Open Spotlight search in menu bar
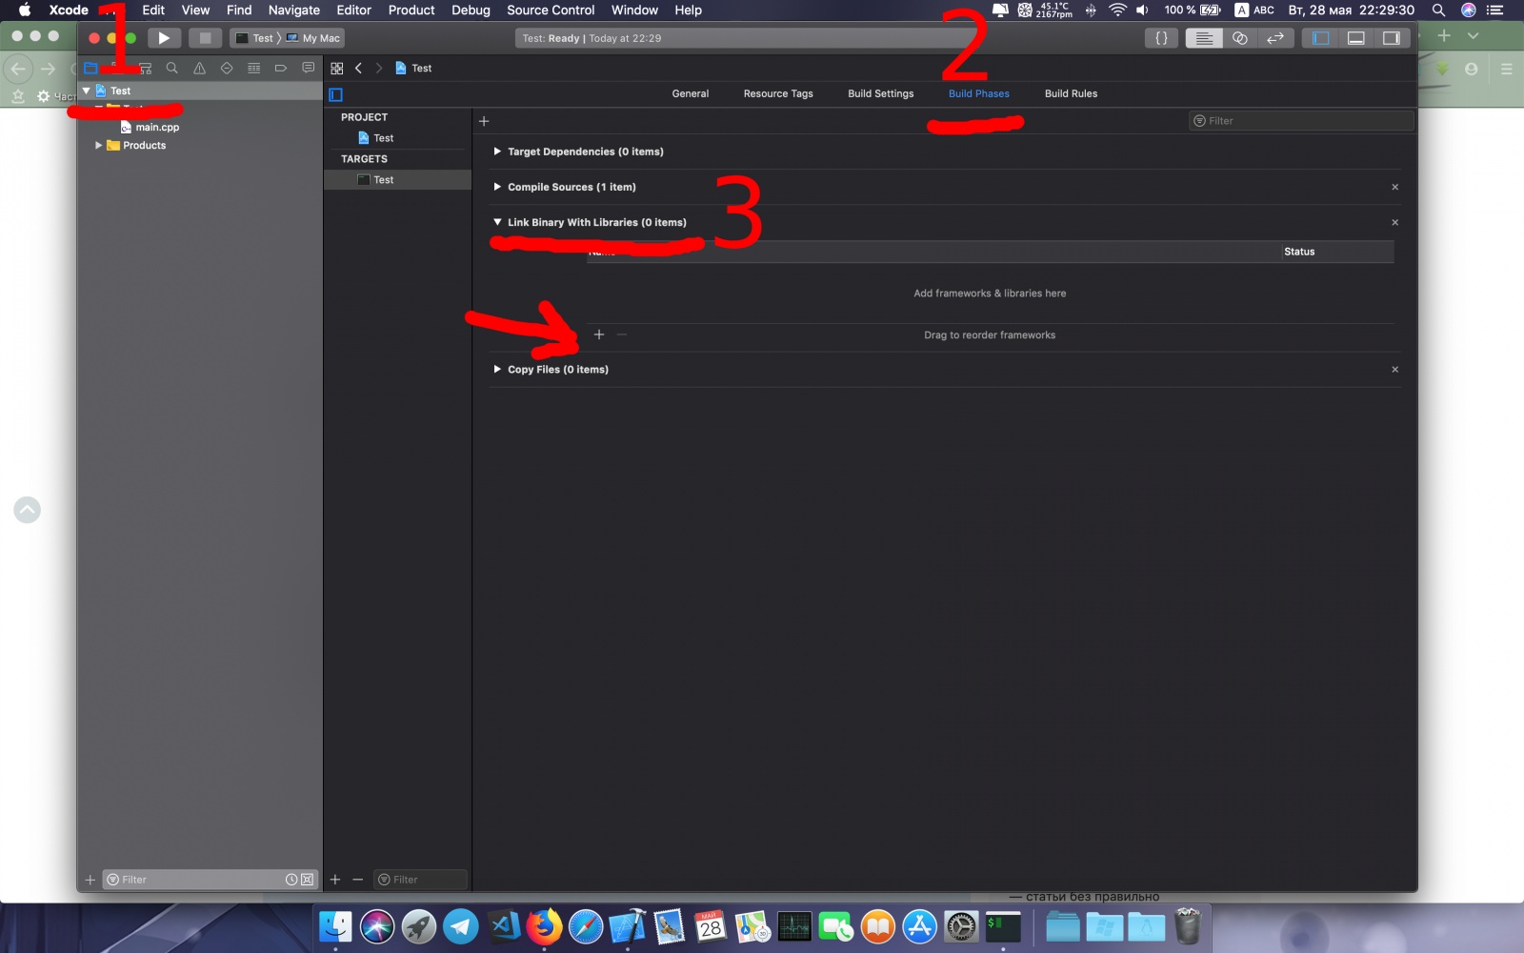Image resolution: width=1524 pixels, height=953 pixels. pyautogui.click(x=1438, y=10)
